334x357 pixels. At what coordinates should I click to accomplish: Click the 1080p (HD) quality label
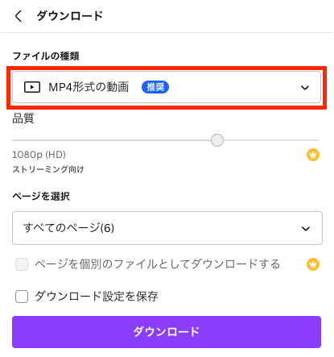[39, 155]
